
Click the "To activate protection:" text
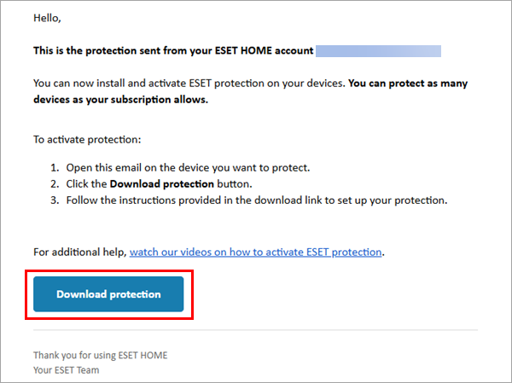click(x=81, y=139)
